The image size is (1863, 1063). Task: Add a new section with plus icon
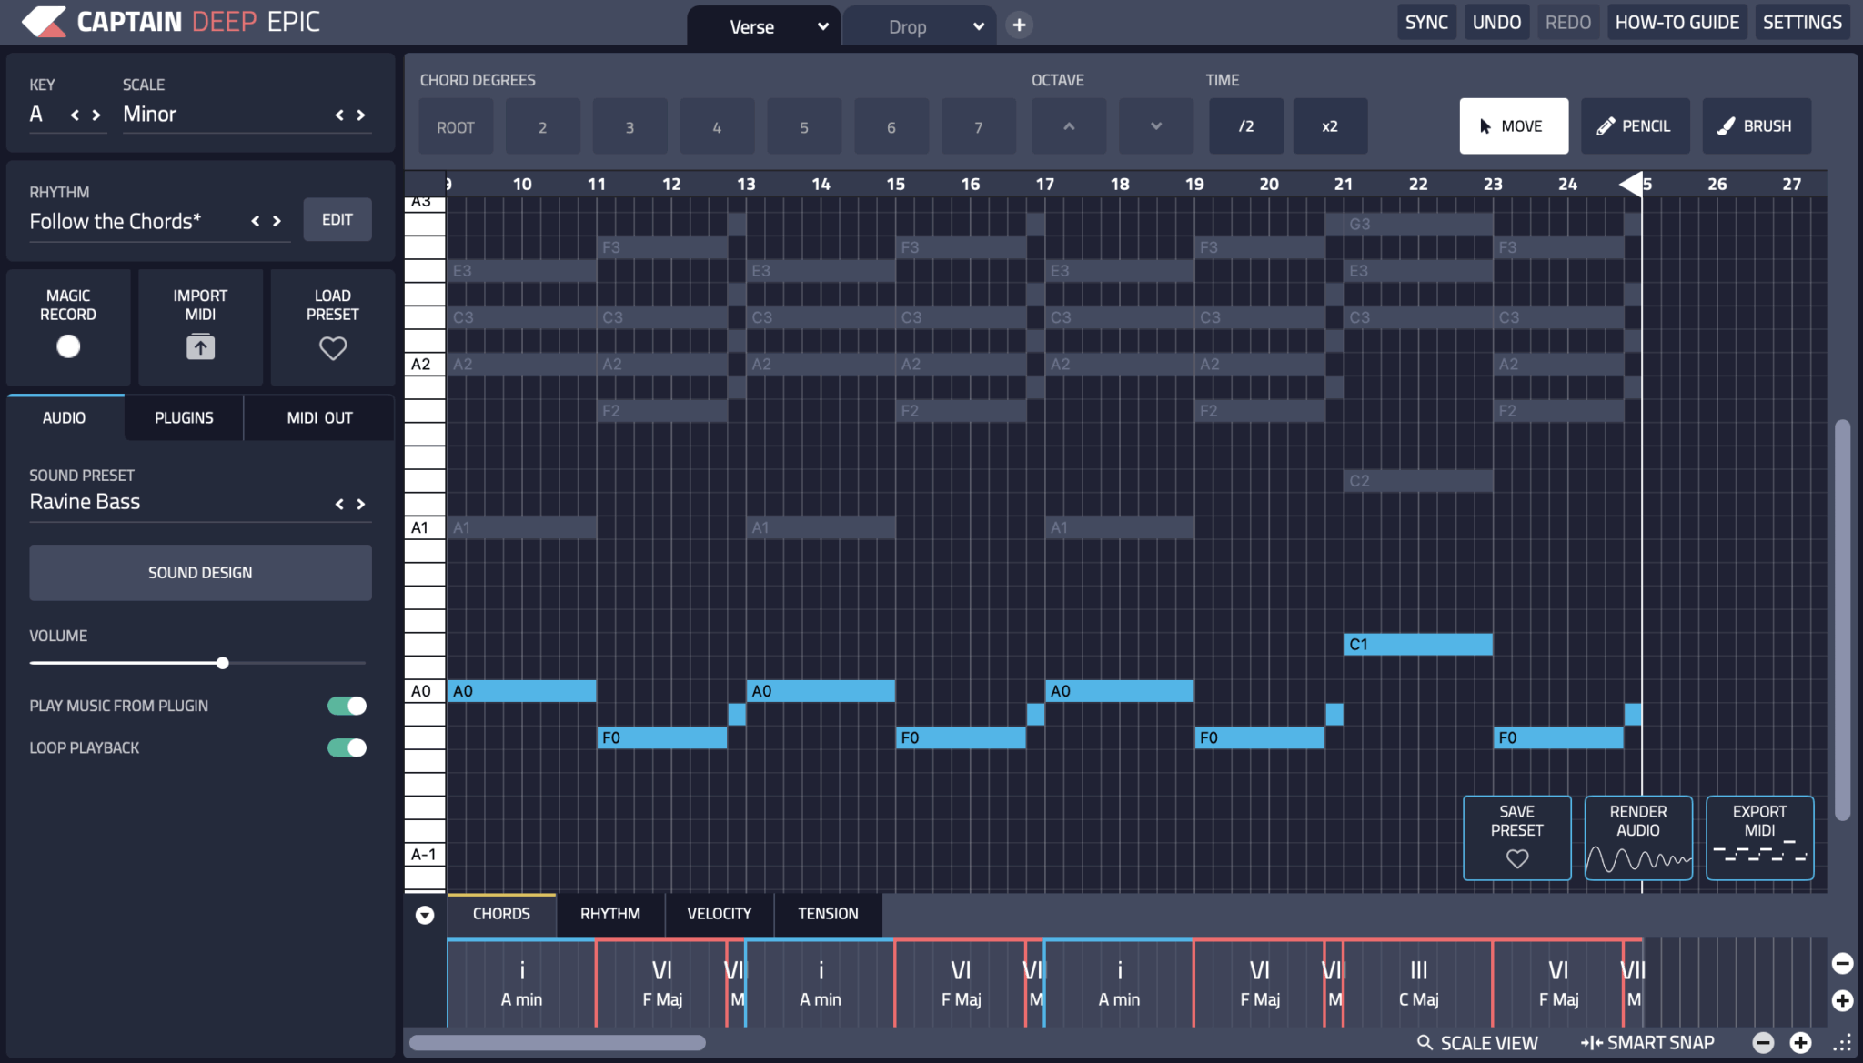(x=1019, y=25)
